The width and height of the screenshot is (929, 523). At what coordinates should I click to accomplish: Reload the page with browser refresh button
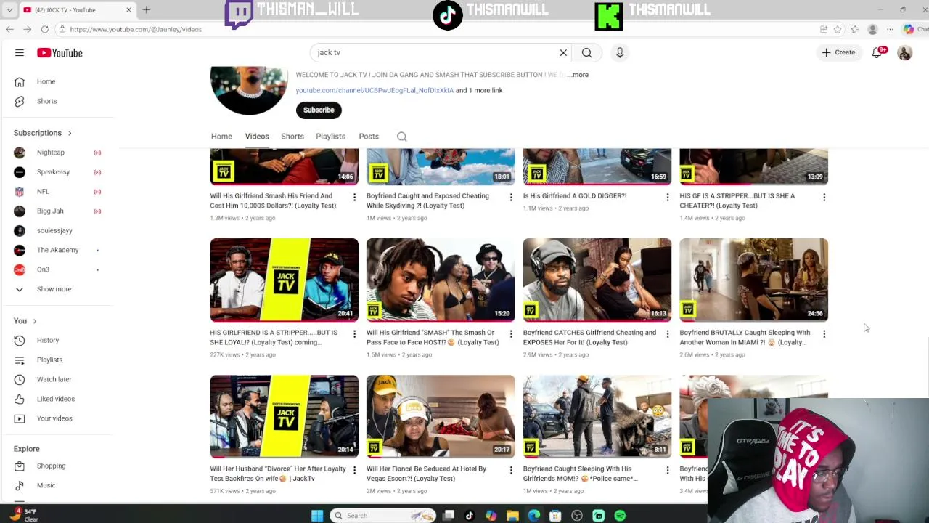click(45, 29)
